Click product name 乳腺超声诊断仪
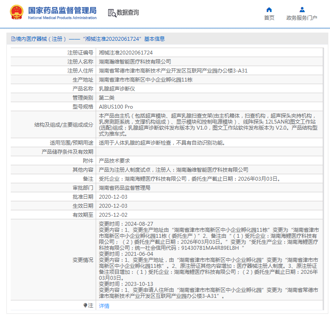Image resolution: width=330 pixels, height=315 pixels. click(117, 89)
